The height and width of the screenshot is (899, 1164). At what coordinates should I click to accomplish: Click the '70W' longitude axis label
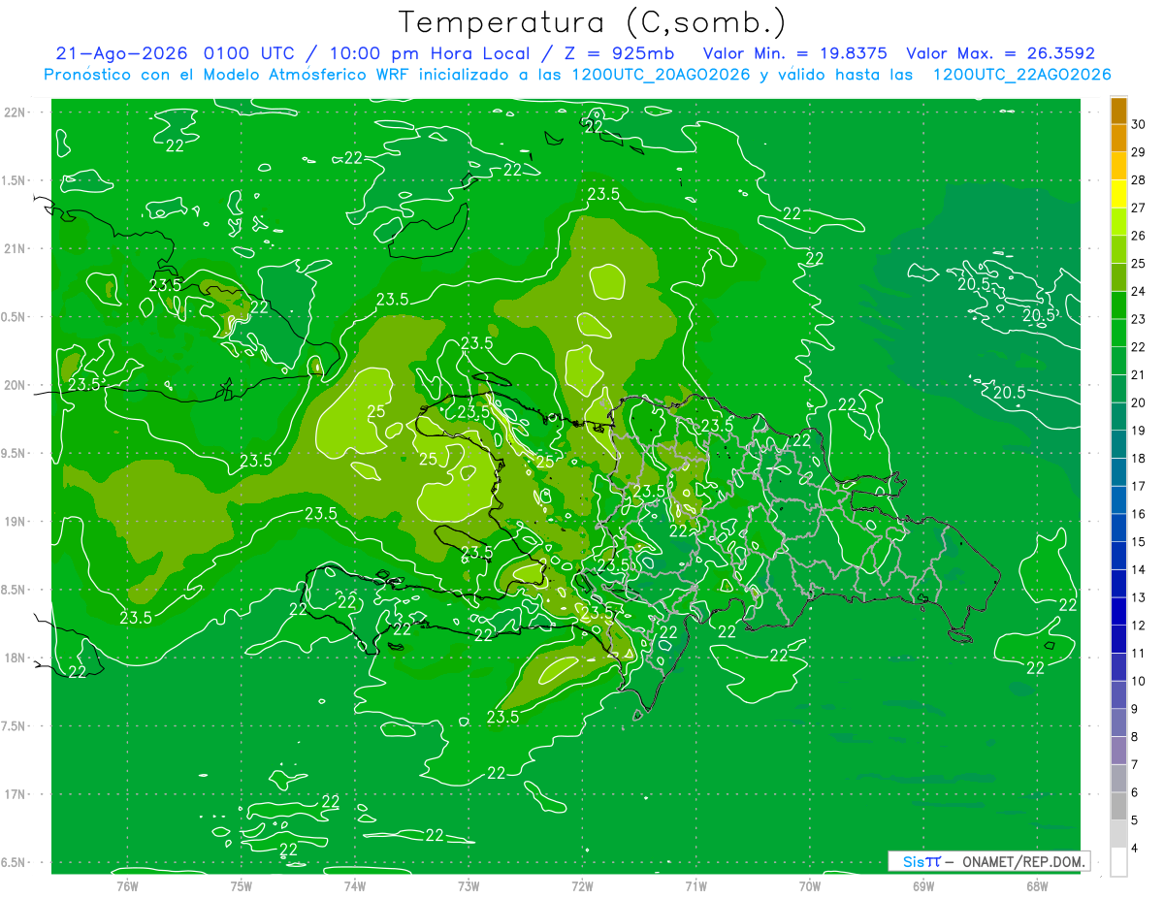tap(809, 885)
